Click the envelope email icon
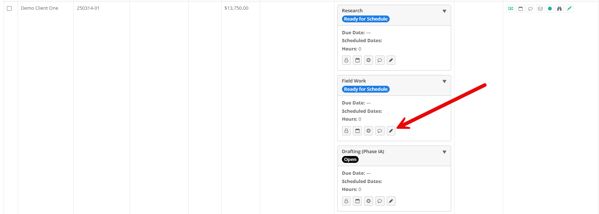Viewport: 599px width, 214px height. [x=540, y=9]
